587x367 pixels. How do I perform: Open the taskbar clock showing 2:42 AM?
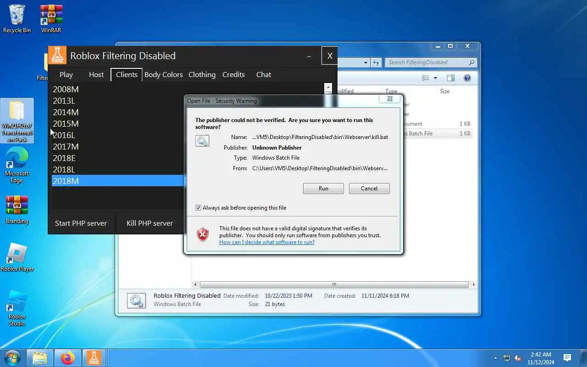(x=541, y=358)
